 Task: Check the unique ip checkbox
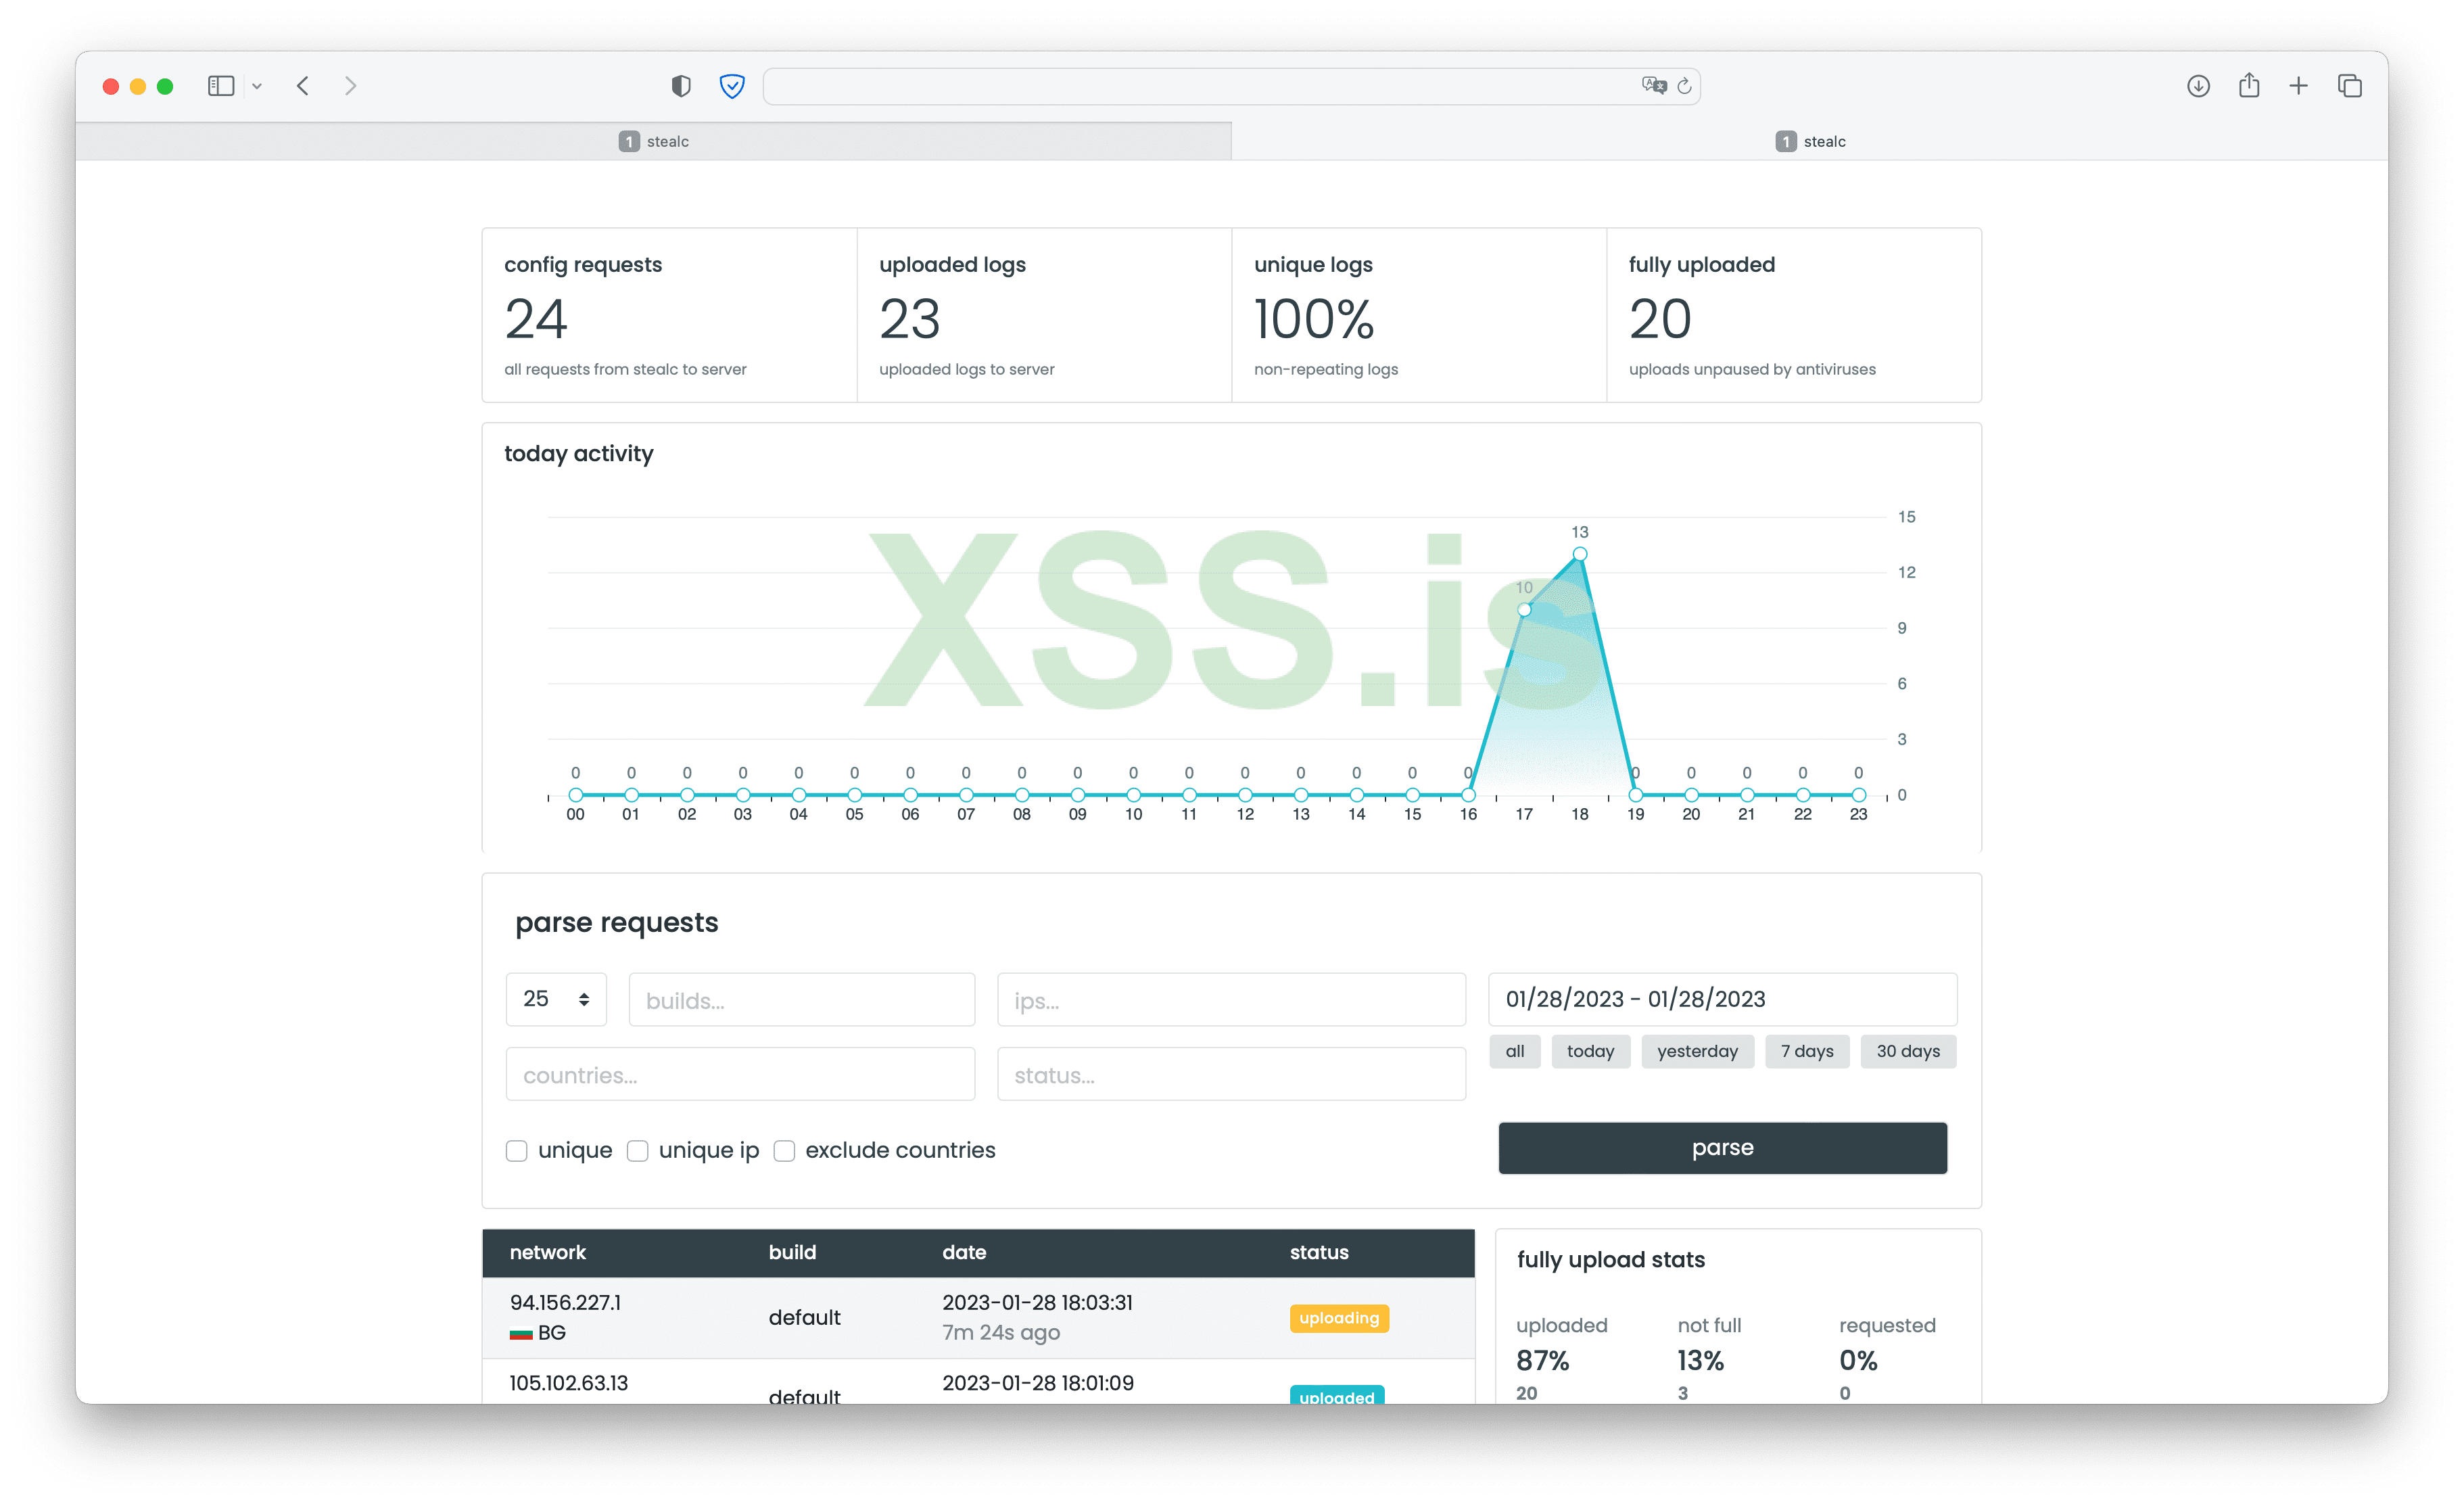(x=638, y=1151)
